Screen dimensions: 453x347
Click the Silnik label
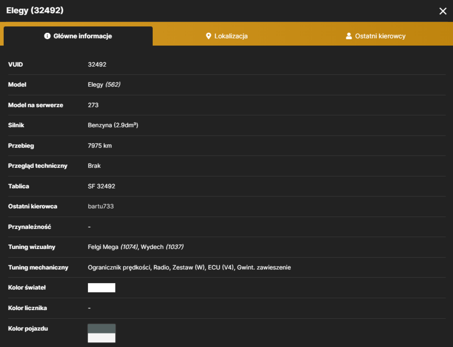[x=16, y=125]
